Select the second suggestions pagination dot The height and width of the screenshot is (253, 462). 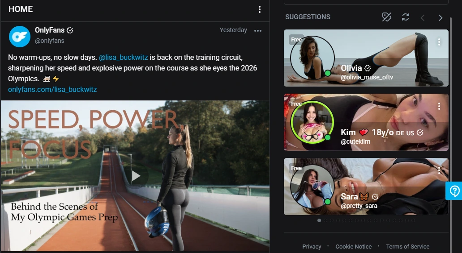click(x=325, y=220)
